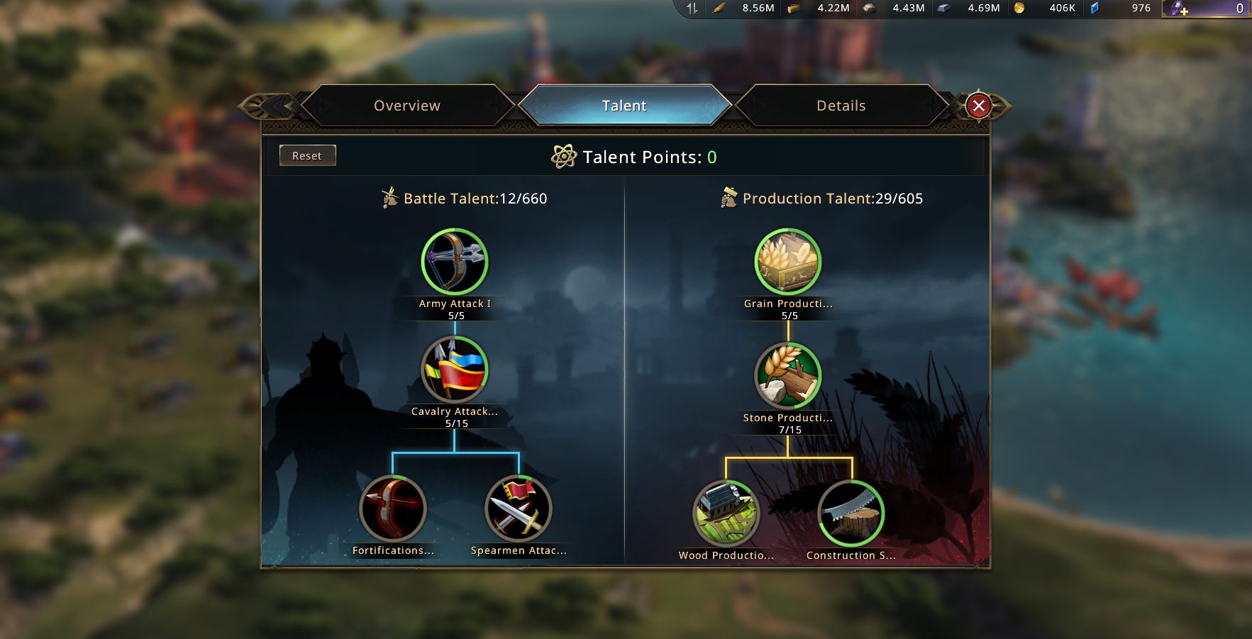Select the Army Attack I talent icon
Viewport: 1252px width, 639px height.
[455, 262]
